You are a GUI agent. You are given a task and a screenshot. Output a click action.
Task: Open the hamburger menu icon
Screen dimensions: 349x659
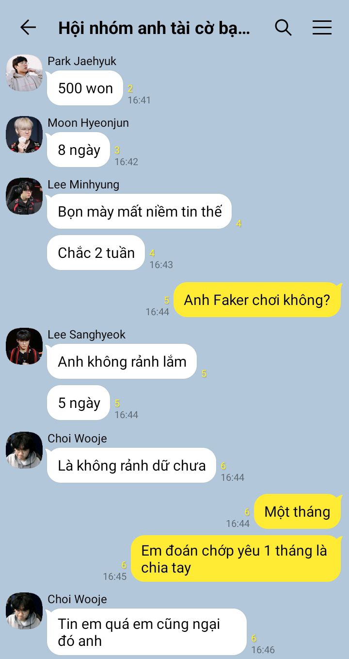click(x=322, y=28)
